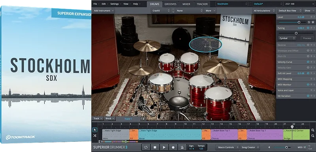The height and width of the screenshot is (152, 316).
Task: Open the None dropdown next to Crash5
Action: (x=190, y=11)
